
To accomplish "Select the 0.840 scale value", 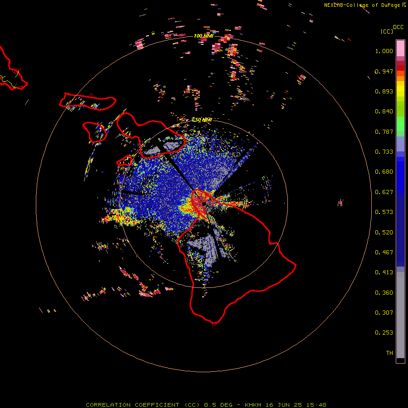I will [x=384, y=112].
